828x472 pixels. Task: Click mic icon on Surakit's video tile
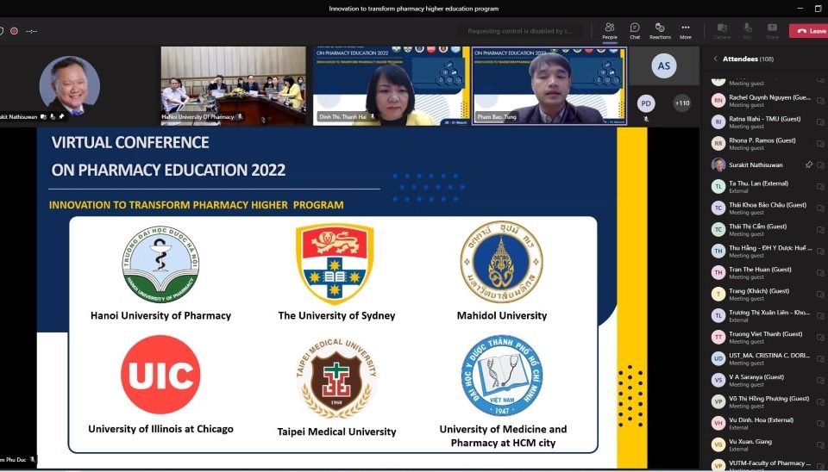(53, 117)
